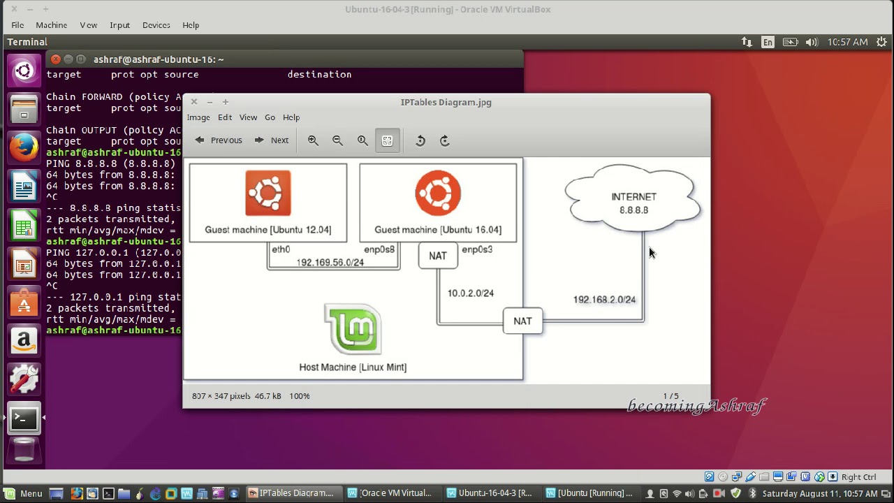Open the guest sound volume indicator
The height and width of the screenshot is (503, 894).
[811, 43]
